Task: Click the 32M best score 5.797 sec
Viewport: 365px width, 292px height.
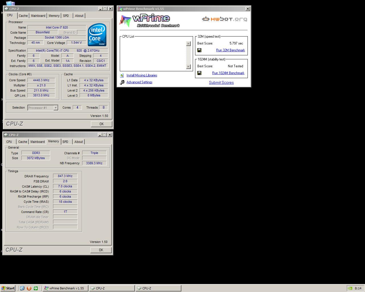Action: click(x=236, y=43)
